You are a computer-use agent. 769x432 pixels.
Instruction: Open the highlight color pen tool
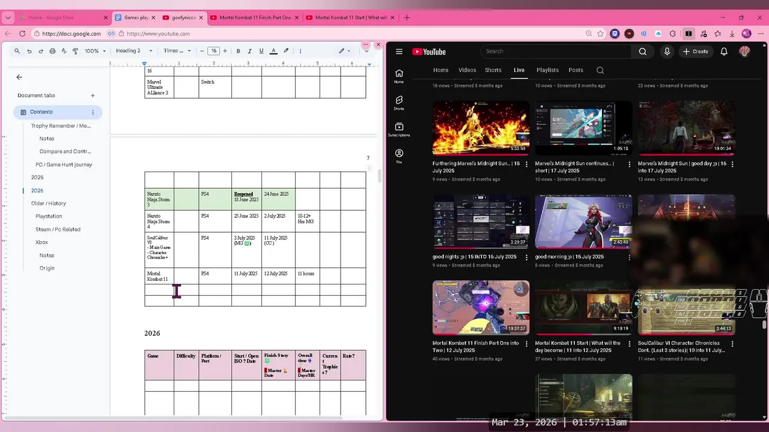tap(286, 51)
